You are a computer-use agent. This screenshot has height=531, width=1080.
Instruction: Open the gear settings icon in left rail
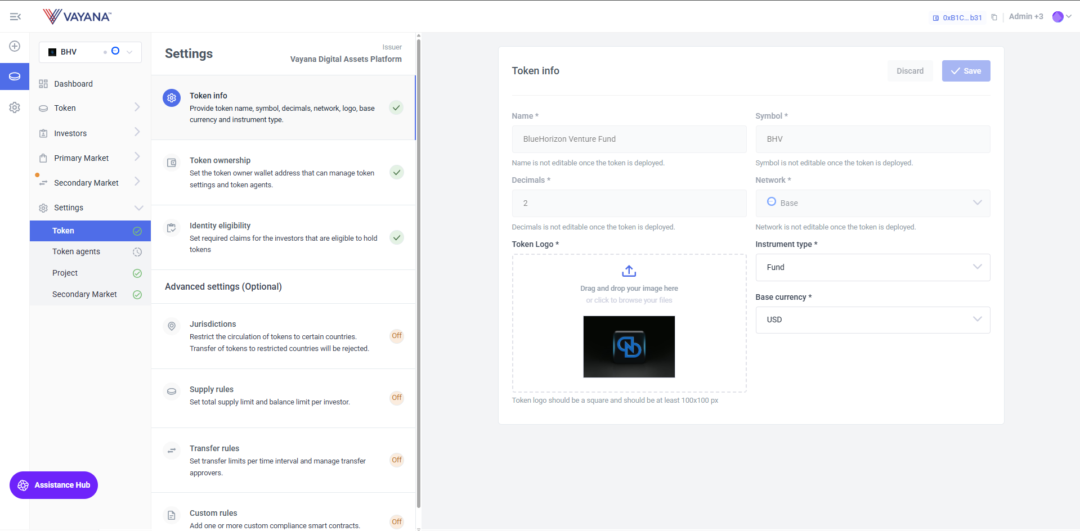tap(15, 107)
